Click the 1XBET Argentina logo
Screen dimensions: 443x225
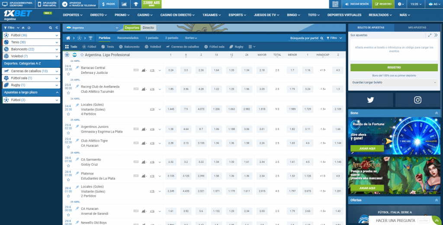pyautogui.click(x=18, y=15)
